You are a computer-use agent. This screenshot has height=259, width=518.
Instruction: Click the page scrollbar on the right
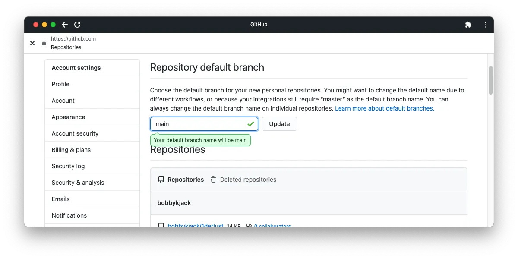coord(490,80)
